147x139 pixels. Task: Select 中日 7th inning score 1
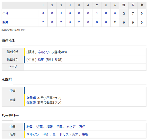[x=97, y=13]
